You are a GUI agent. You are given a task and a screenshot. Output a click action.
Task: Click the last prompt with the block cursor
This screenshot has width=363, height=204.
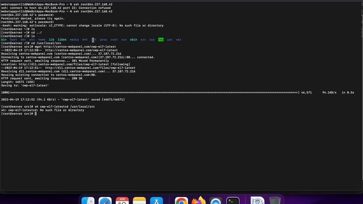coord(19,114)
